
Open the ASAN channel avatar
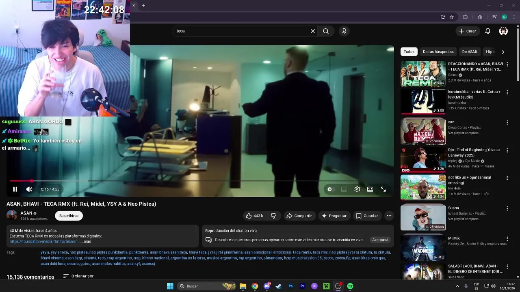12,215
